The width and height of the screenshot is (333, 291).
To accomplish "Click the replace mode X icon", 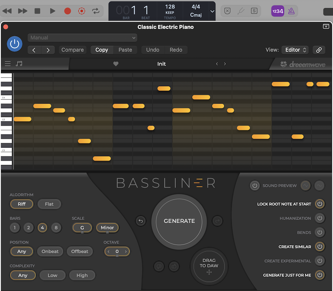I will [x=227, y=11].
